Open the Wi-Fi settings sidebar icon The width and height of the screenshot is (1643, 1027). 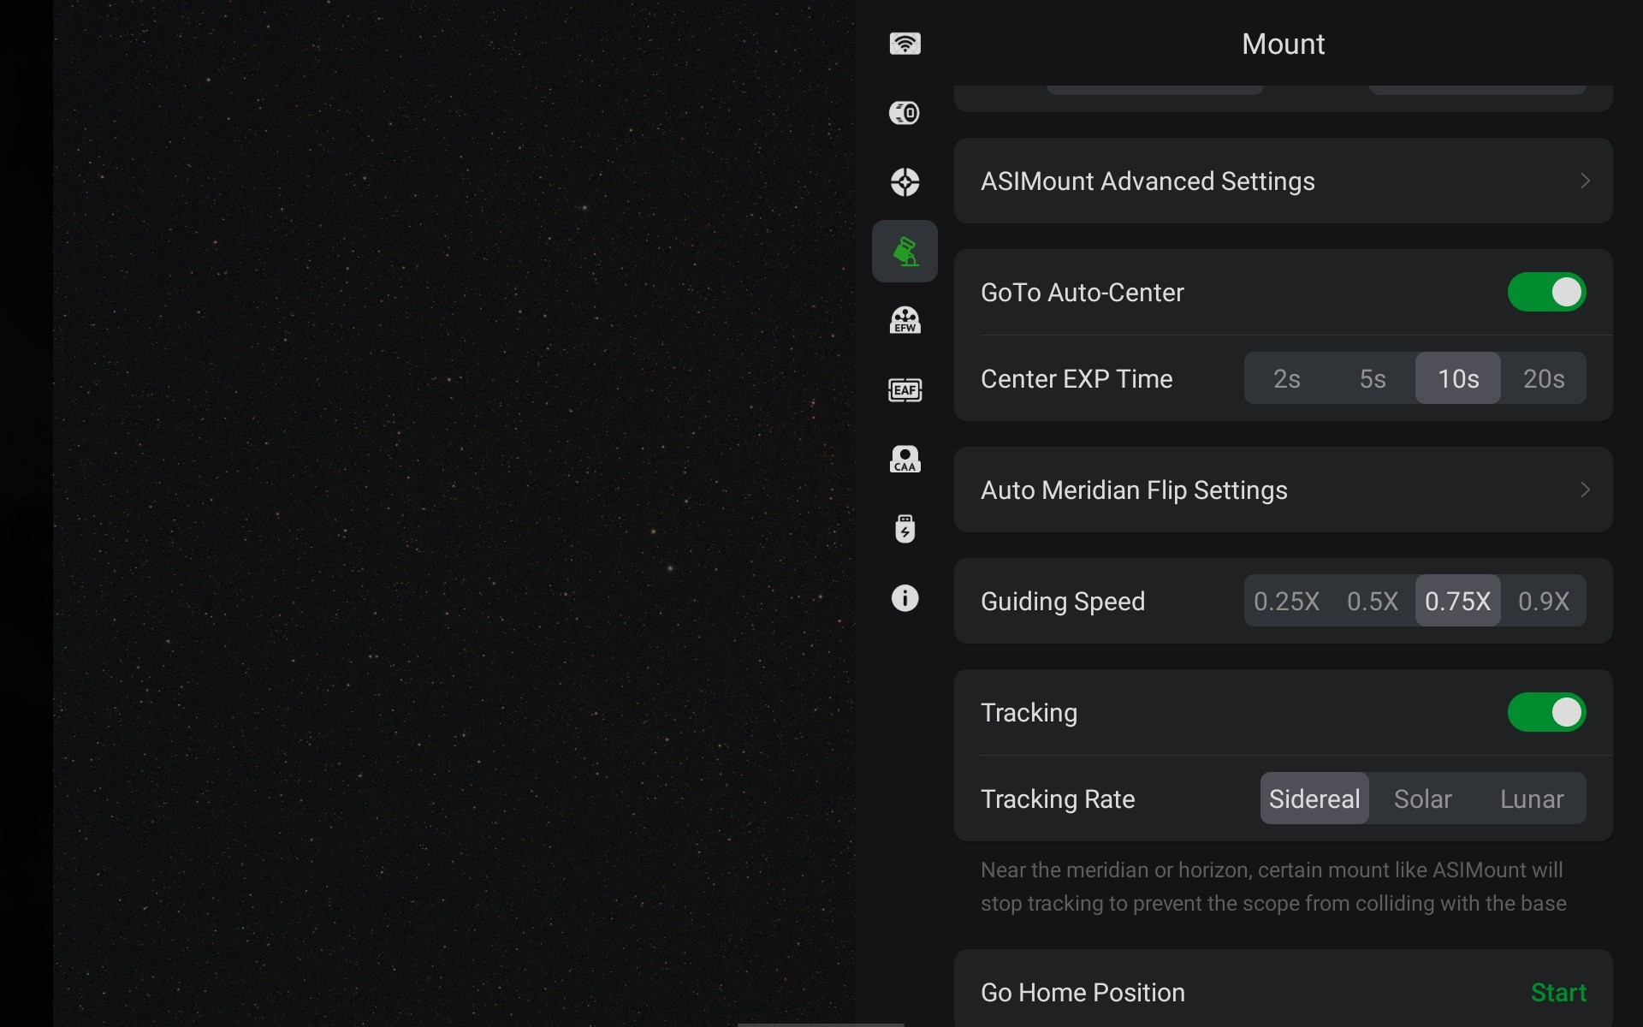tap(905, 44)
